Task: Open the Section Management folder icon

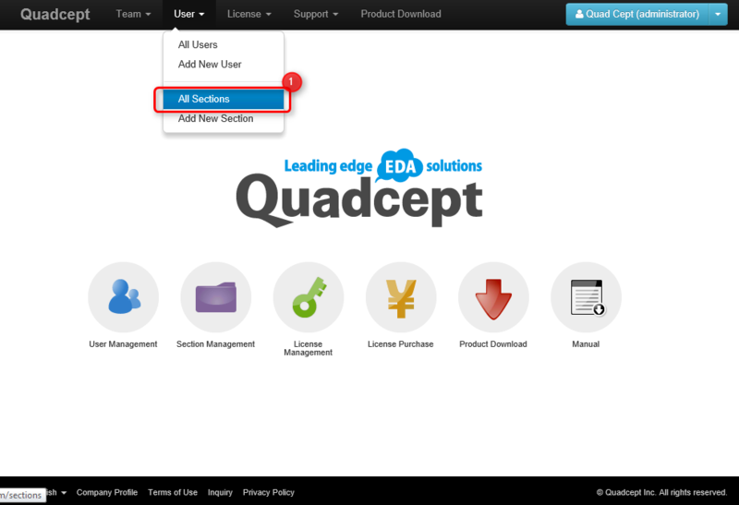Action: tap(216, 297)
